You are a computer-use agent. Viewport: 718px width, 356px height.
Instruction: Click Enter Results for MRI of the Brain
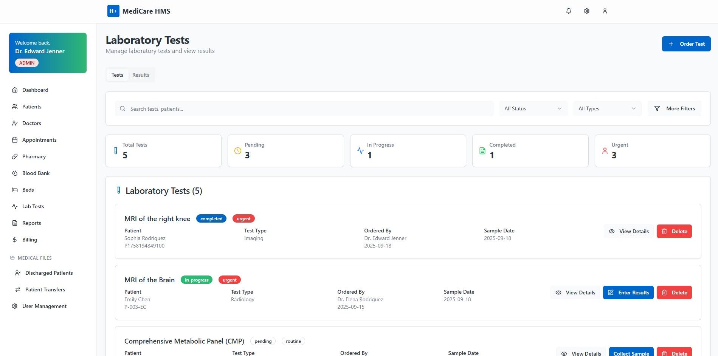coord(628,293)
